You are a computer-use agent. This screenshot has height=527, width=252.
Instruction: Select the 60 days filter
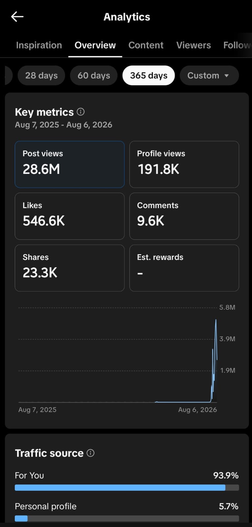click(x=94, y=75)
